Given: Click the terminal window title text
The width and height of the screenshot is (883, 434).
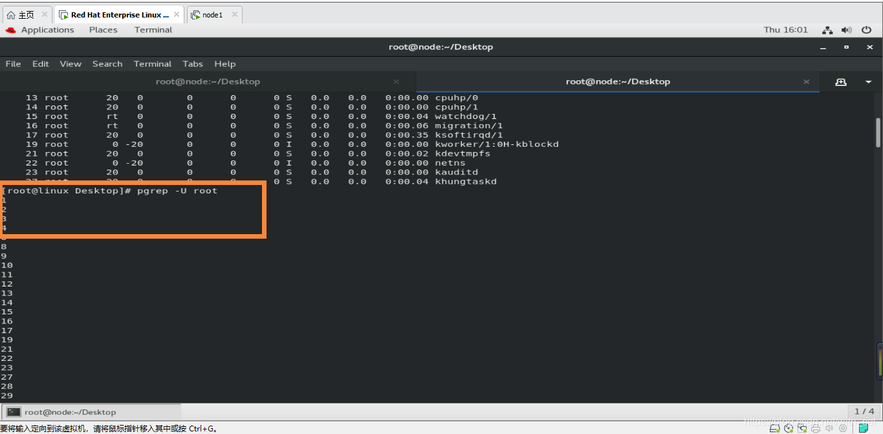Looking at the screenshot, I should 441,47.
